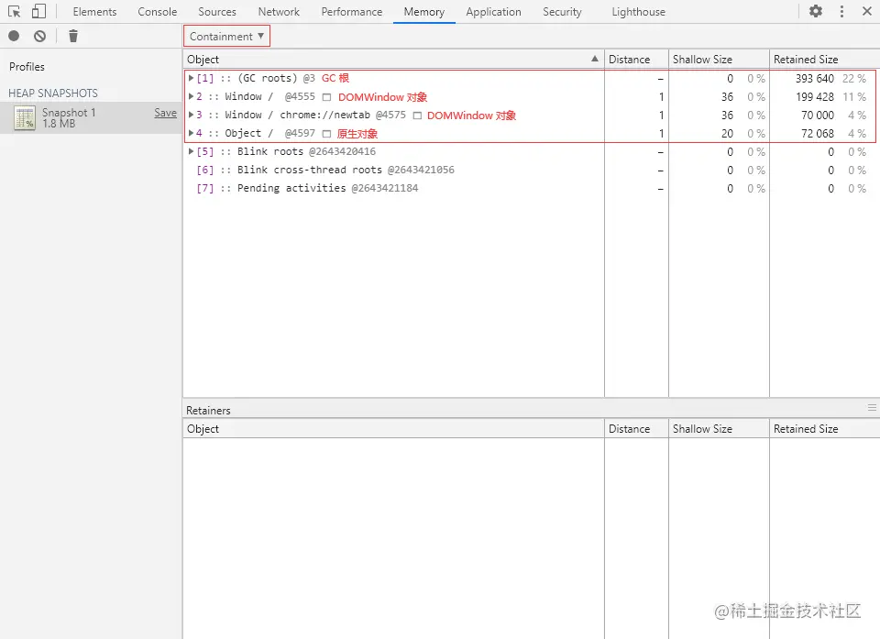The width and height of the screenshot is (880, 639).
Task: Switch to the Application tab
Action: 493,12
